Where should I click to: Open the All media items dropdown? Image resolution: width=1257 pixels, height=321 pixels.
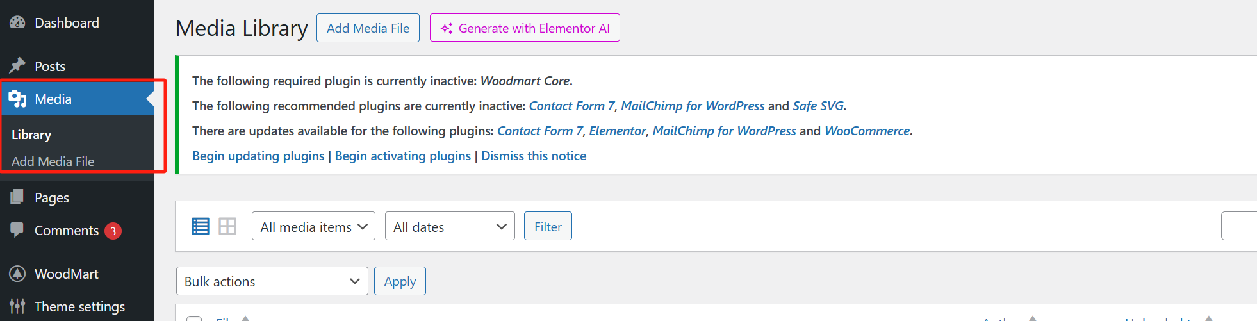pos(313,226)
